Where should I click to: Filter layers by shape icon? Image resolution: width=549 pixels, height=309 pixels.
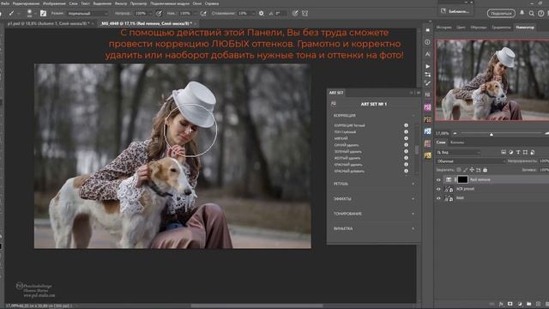coord(525,153)
